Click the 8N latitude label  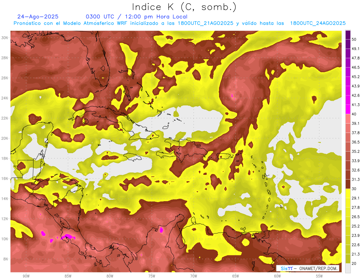[6, 259]
